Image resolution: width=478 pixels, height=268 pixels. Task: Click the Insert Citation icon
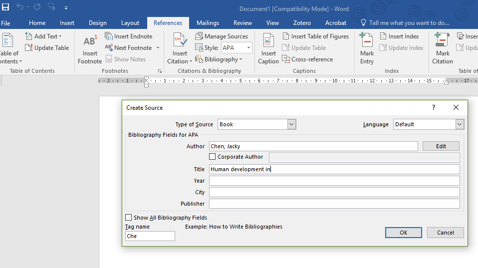coord(180,41)
